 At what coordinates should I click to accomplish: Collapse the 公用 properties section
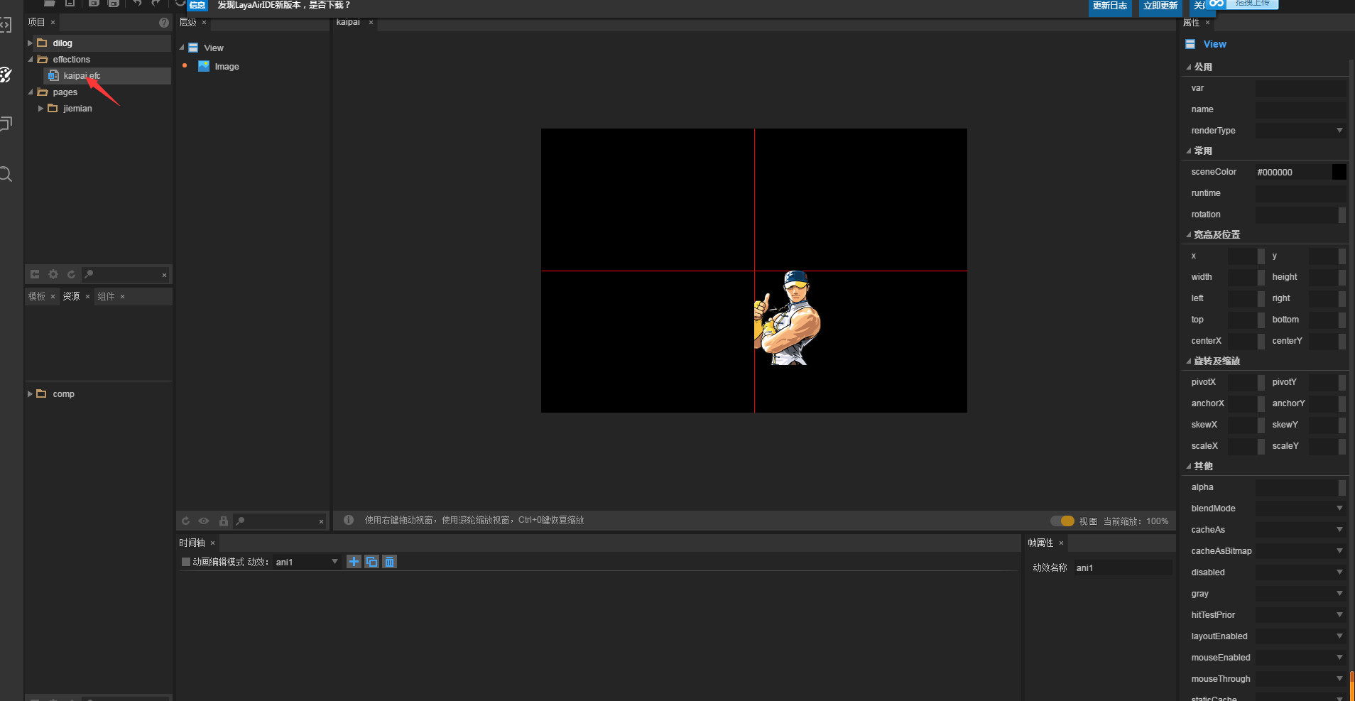pos(1189,67)
